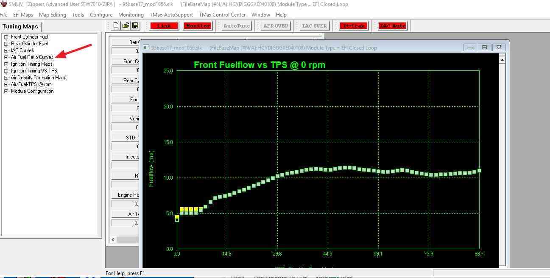The image size is (550, 278).
Task: Click the Save floppy disk icon
Action: pyautogui.click(x=135, y=26)
